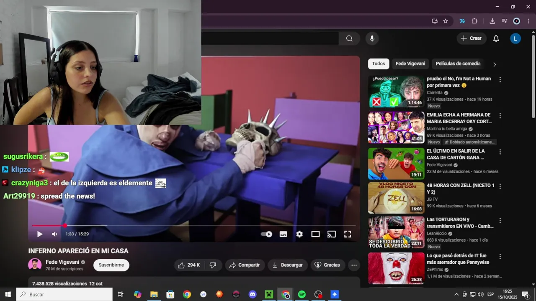Select the Fede Vigevani filter chip
This screenshot has height=301, width=536.
[410, 64]
